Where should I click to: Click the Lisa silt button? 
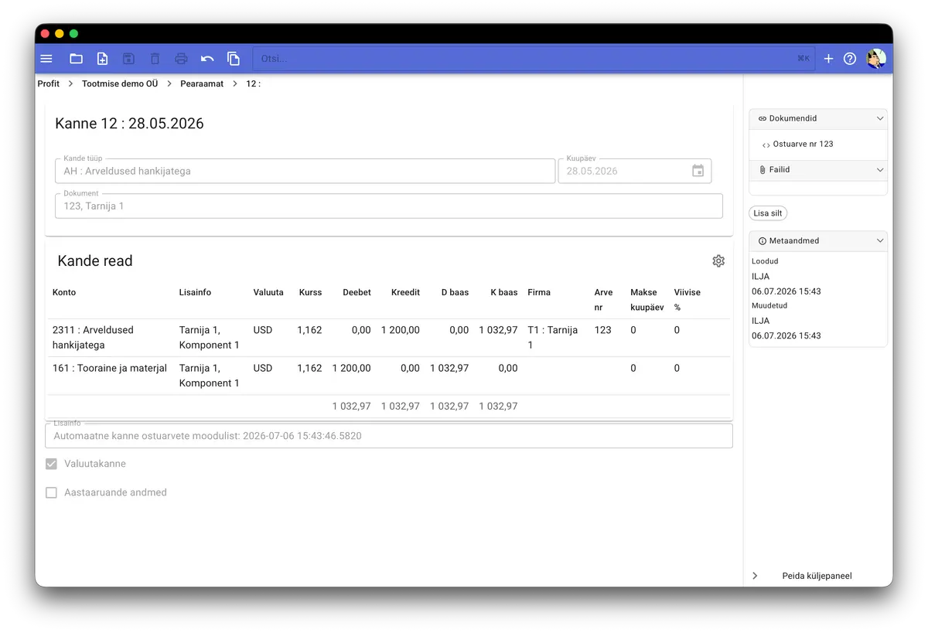(768, 213)
